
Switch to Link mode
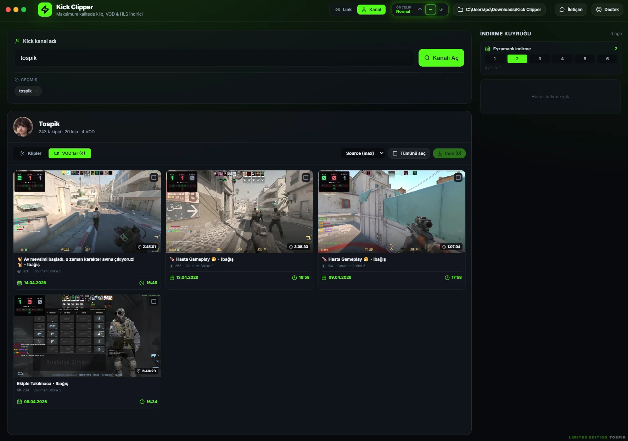point(343,10)
